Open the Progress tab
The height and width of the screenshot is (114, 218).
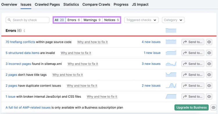pyautogui.click(x=121, y=4)
